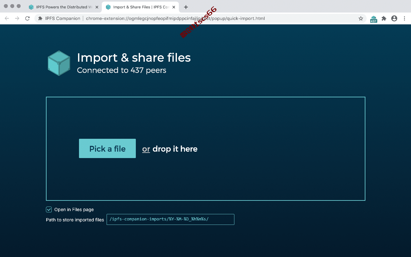The width and height of the screenshot is (411, 257).
Task: Select the Import & Share Files tab
Action: 140,7
